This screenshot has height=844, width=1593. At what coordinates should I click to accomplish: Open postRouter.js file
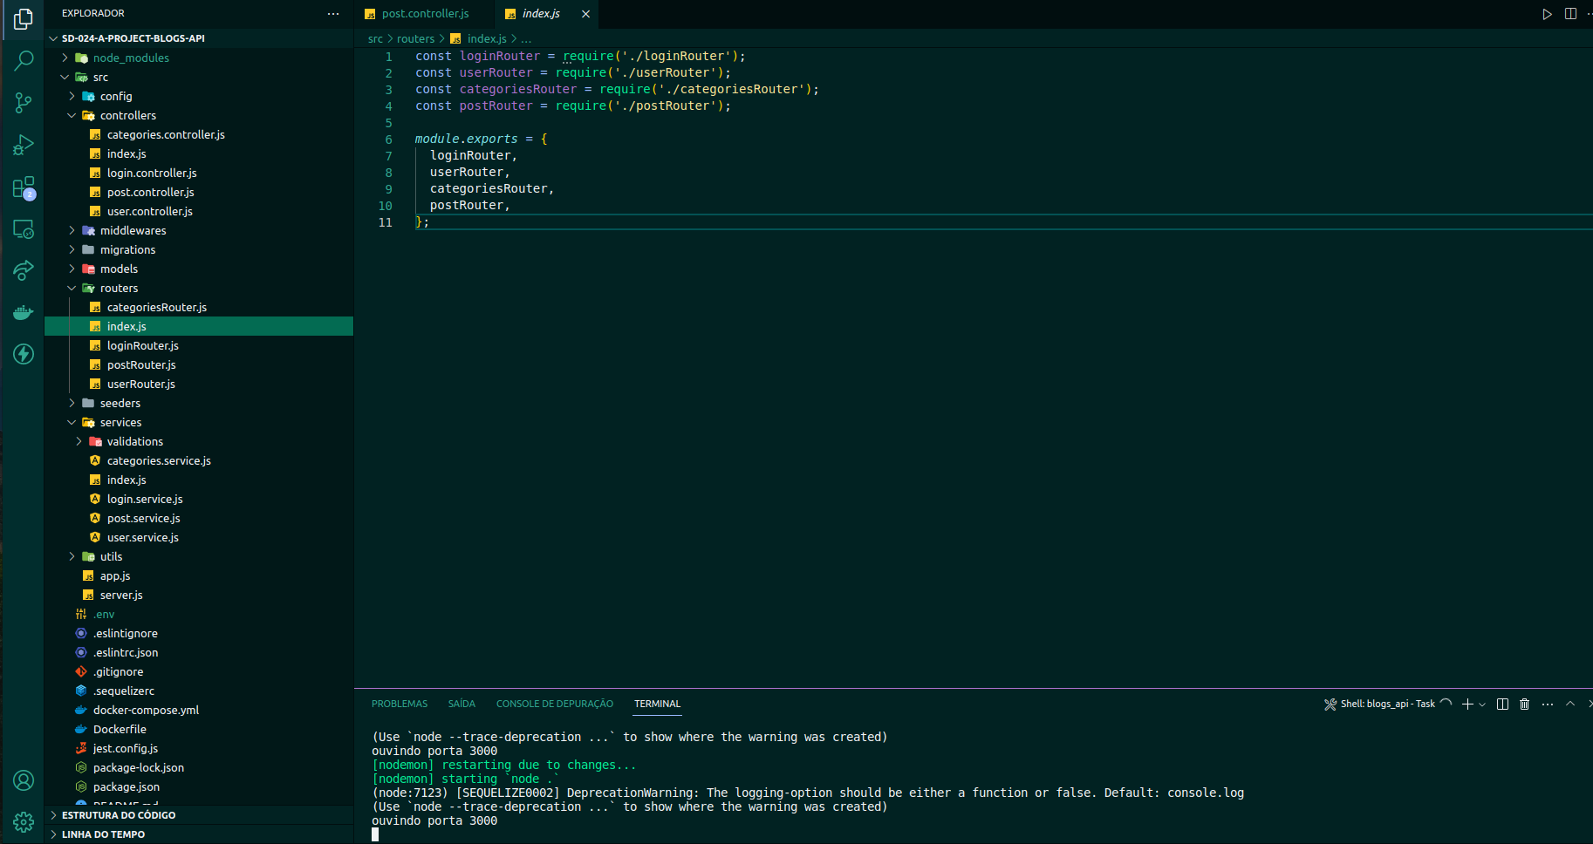click(199, 364)
